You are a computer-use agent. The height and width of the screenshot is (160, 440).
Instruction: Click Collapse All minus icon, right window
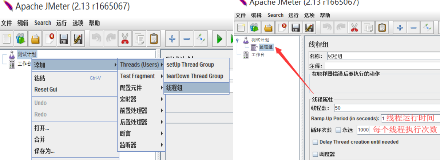click(413, 28)
